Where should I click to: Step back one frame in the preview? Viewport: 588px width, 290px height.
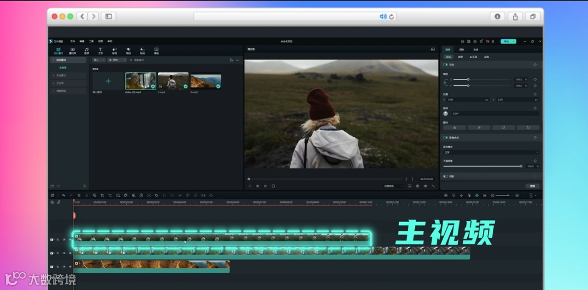pyautogui.click(x=250, y=186)
